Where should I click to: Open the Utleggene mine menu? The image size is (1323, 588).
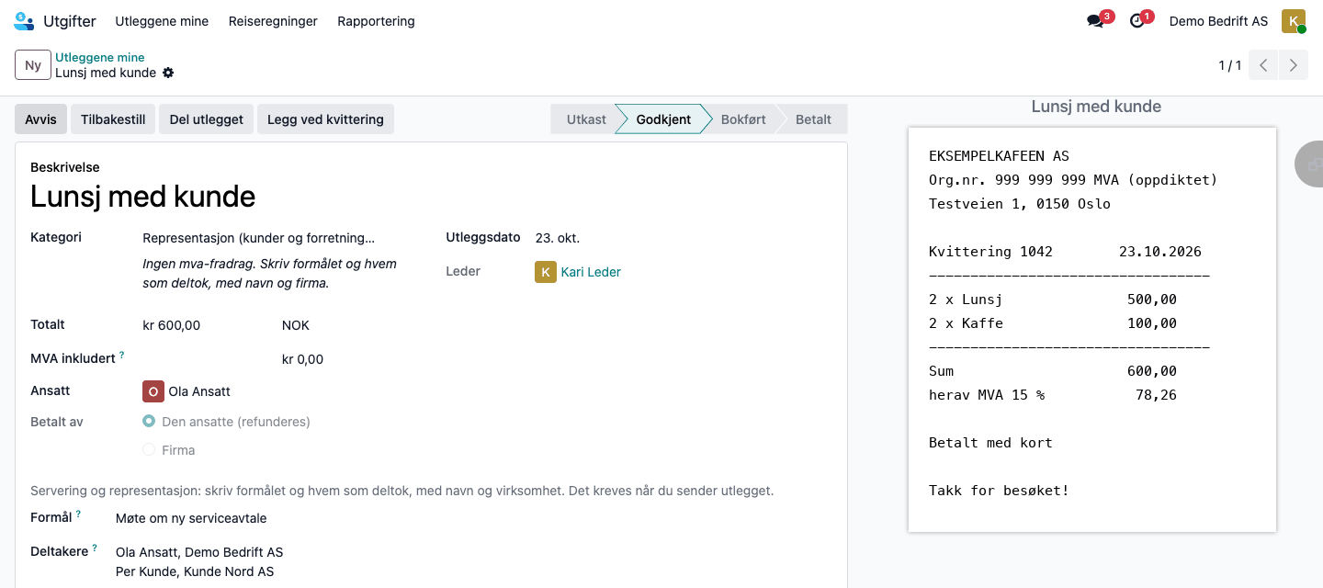162,21
